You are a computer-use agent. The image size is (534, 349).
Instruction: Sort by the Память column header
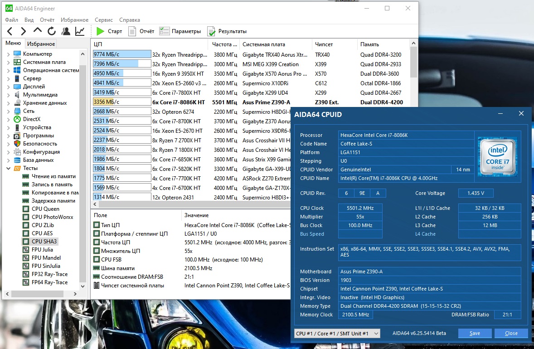click(383, 44)
